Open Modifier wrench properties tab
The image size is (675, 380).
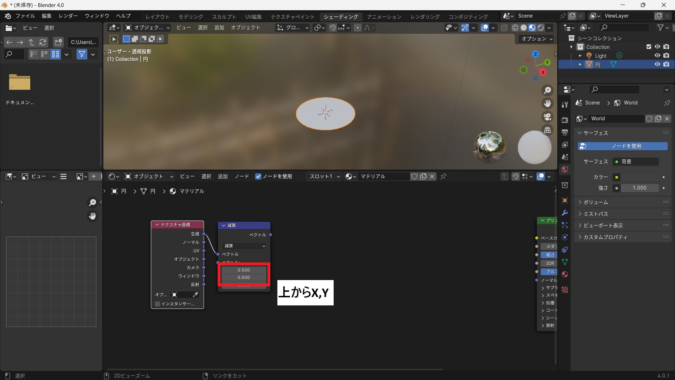coord(565,213)
